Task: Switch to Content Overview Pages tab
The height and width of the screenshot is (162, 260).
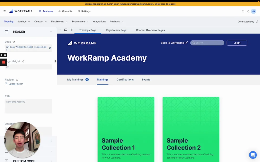Action: (150, 30)
